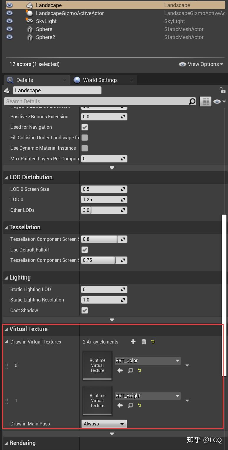Image resolution: width=228 pixels, height=450 pixels.
Task: Hide the Sphere2 actor via its eye toggle
Action: tap(9, 37)
